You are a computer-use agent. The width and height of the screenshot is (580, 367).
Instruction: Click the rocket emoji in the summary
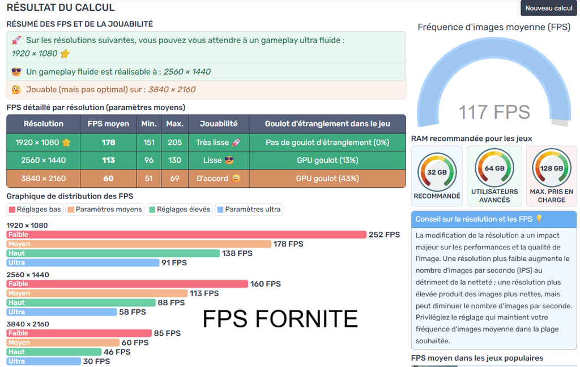click(16, 41)
